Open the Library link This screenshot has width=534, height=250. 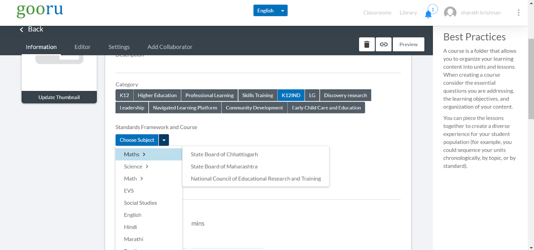tap(408, 13)
